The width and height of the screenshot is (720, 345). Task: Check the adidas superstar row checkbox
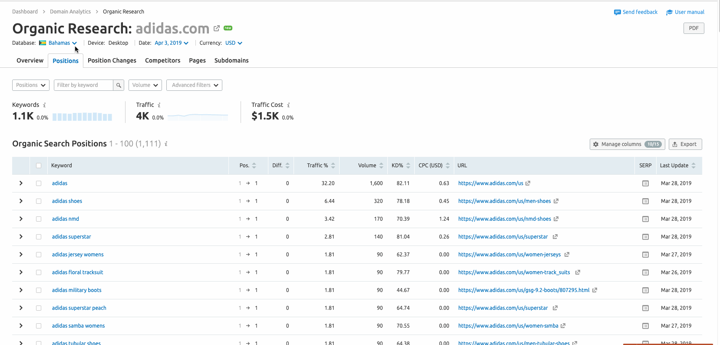coord(39,237)
